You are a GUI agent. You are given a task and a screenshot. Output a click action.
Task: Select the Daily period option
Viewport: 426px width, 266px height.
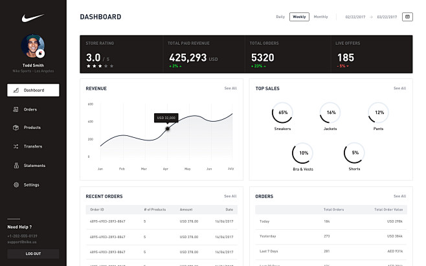click(x=280, y=17)
